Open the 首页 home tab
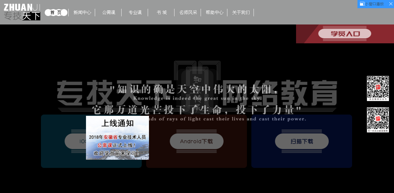 56,13
